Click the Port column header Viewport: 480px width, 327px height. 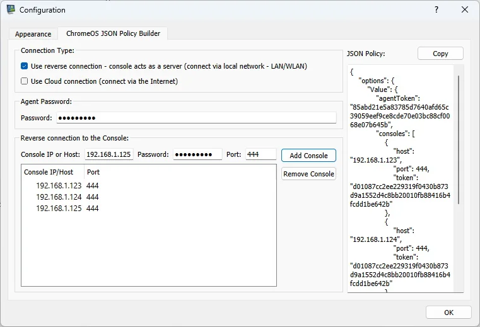(93, 172)
